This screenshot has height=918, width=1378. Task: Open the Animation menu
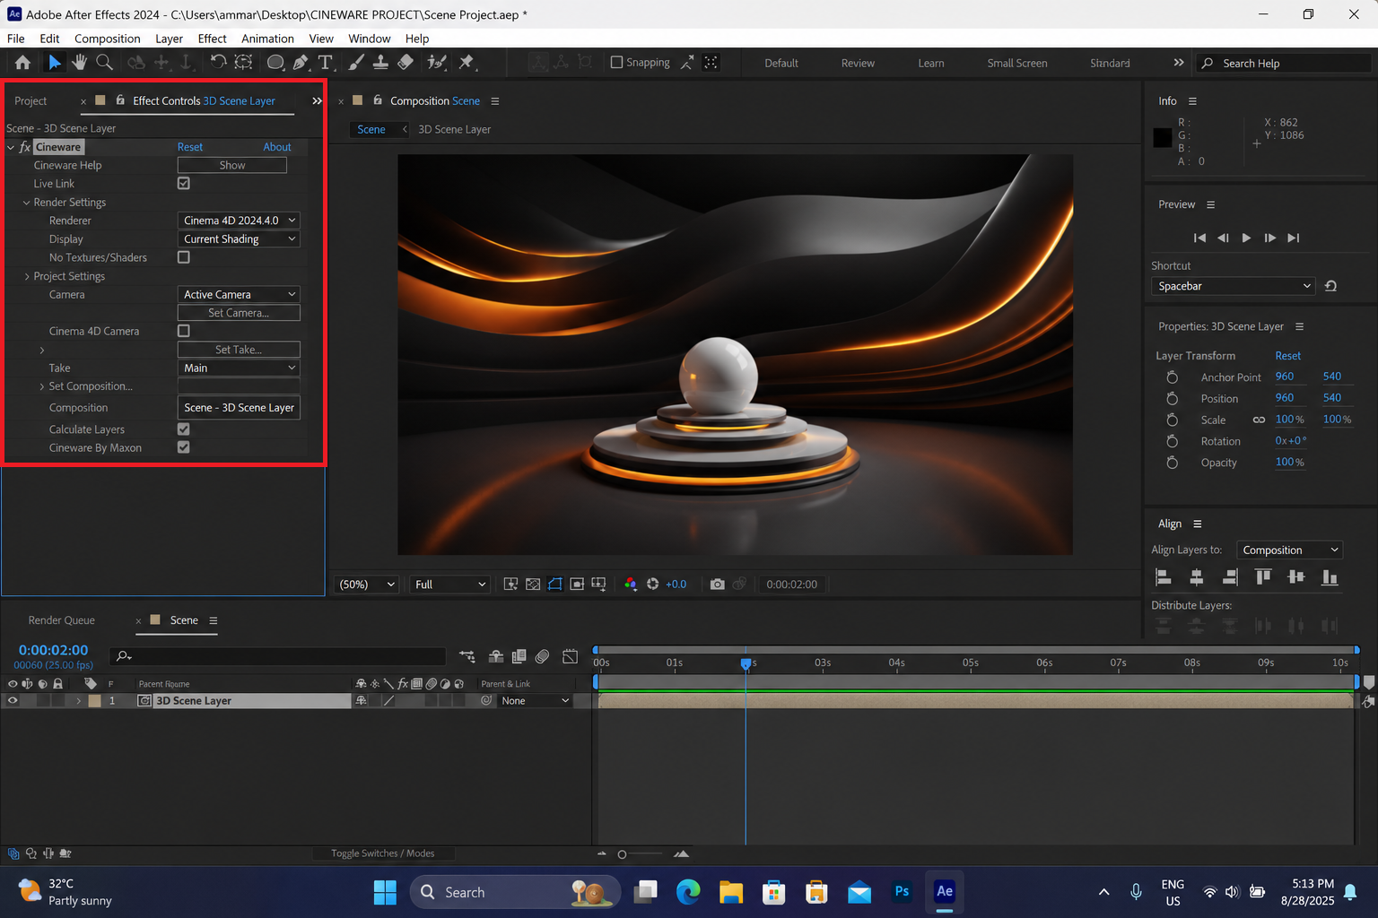coord(267,39)
